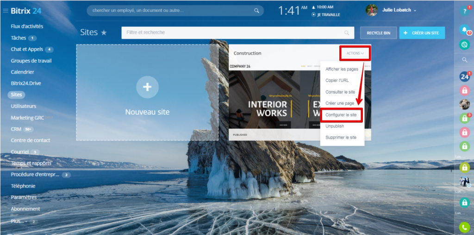
Task: Select Sites in the left menu
Action: tap(16, 95)
